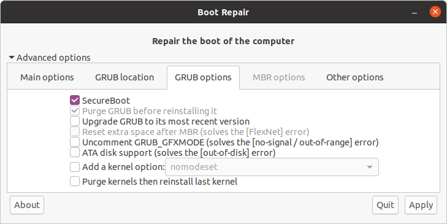Switch to the Main options tab
This screenshot has height=224, width=447.
tap(47, 77)
